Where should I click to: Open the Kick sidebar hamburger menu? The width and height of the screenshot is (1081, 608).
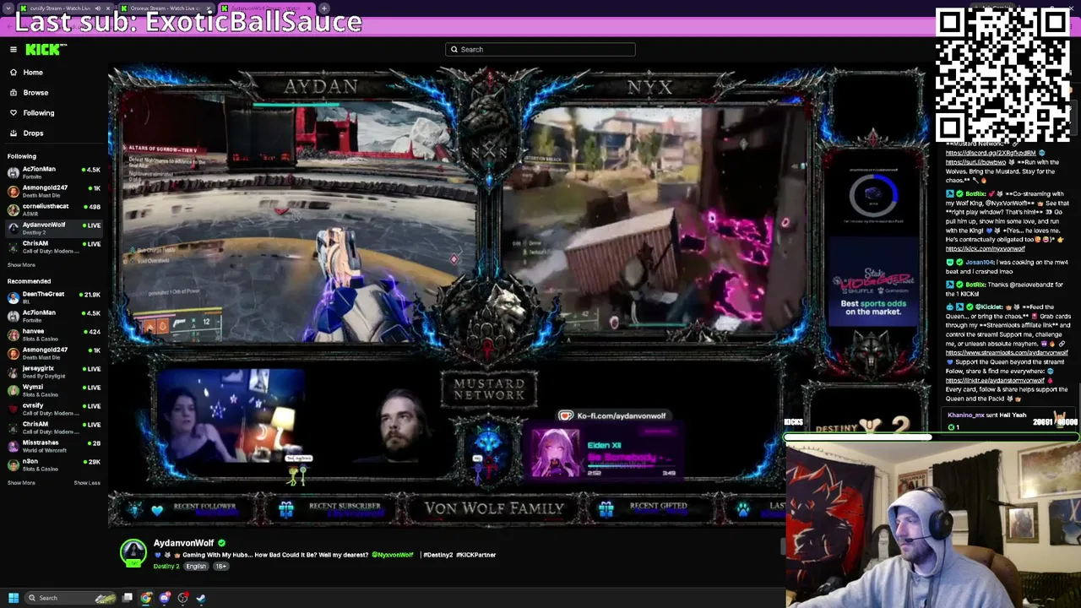pos(14,50)
